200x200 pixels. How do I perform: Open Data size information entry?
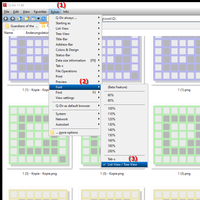(x=75, y=61)
